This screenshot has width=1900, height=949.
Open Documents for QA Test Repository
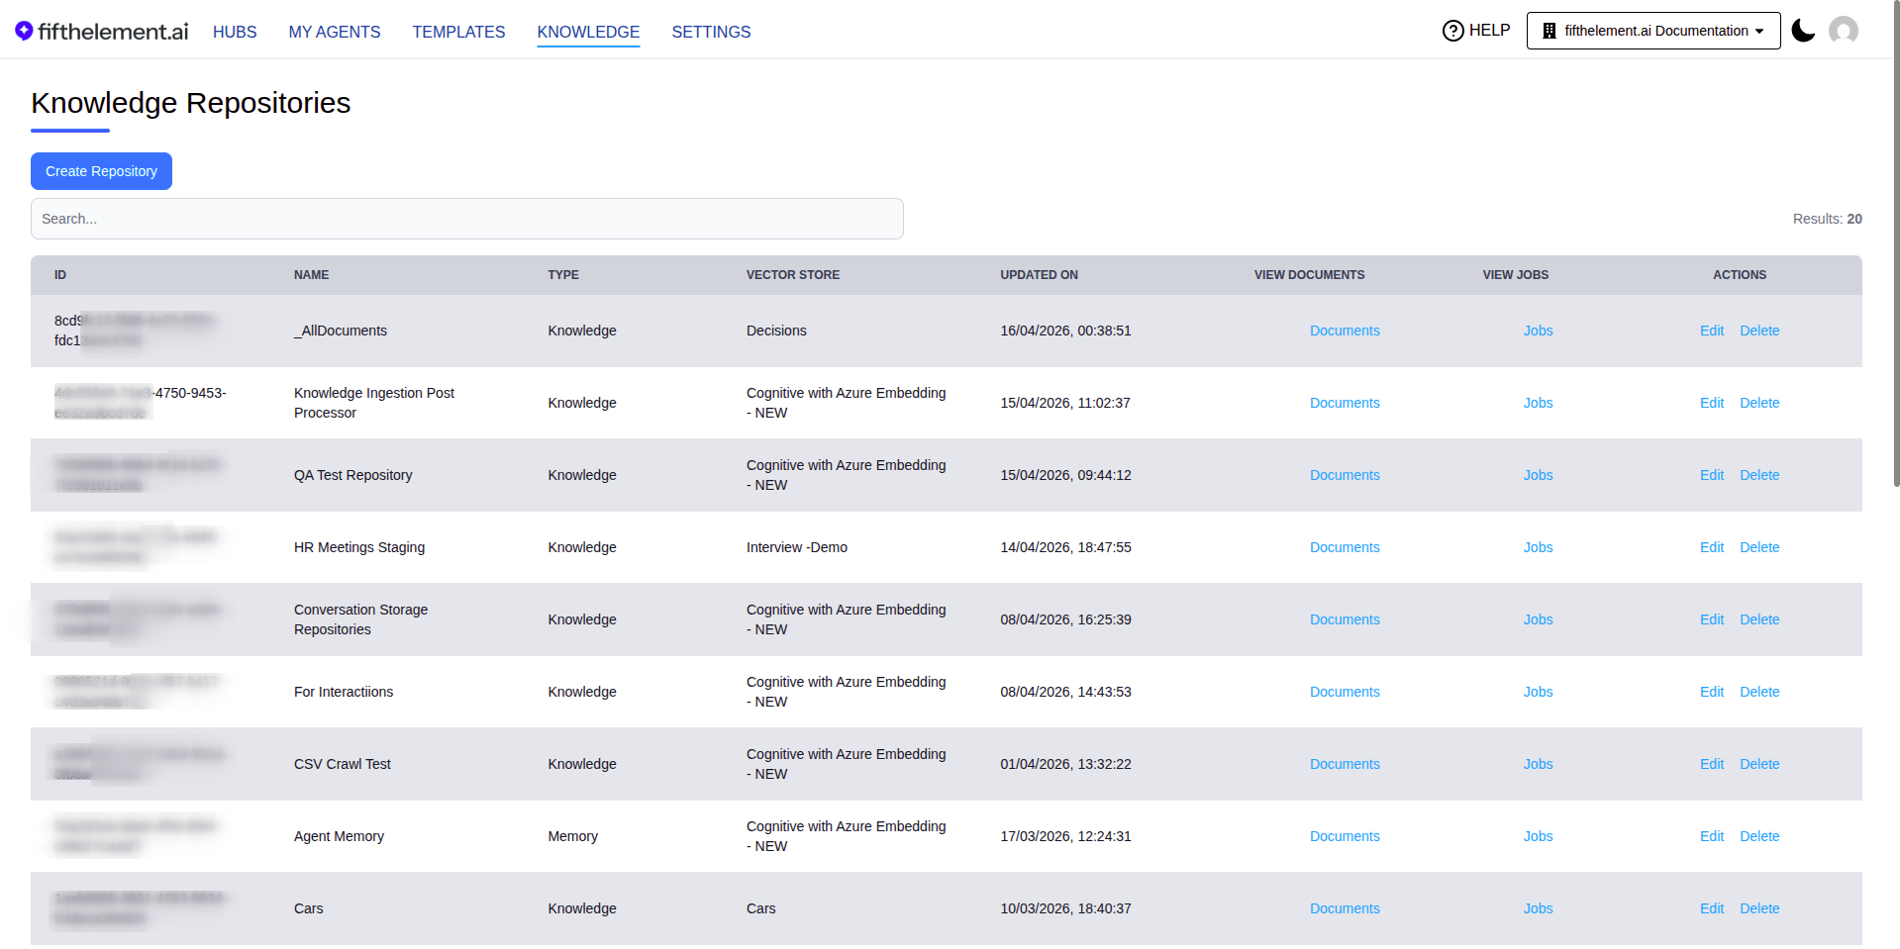pos(1345,475)
